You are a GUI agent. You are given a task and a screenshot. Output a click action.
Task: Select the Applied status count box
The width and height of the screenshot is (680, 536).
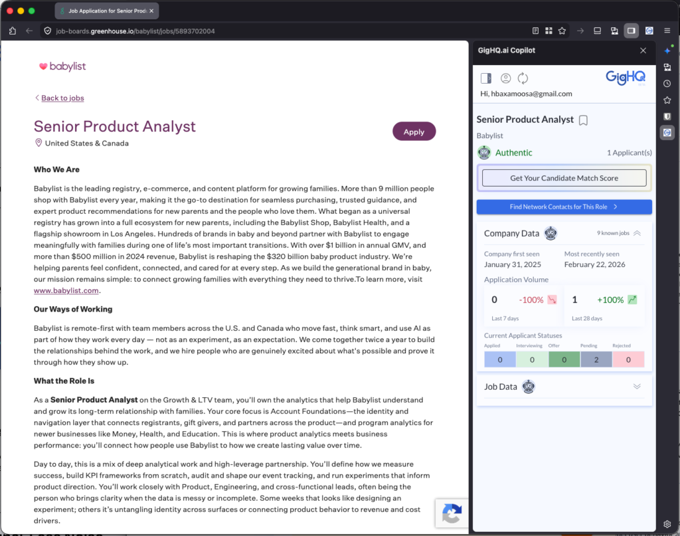coord(499,359)
